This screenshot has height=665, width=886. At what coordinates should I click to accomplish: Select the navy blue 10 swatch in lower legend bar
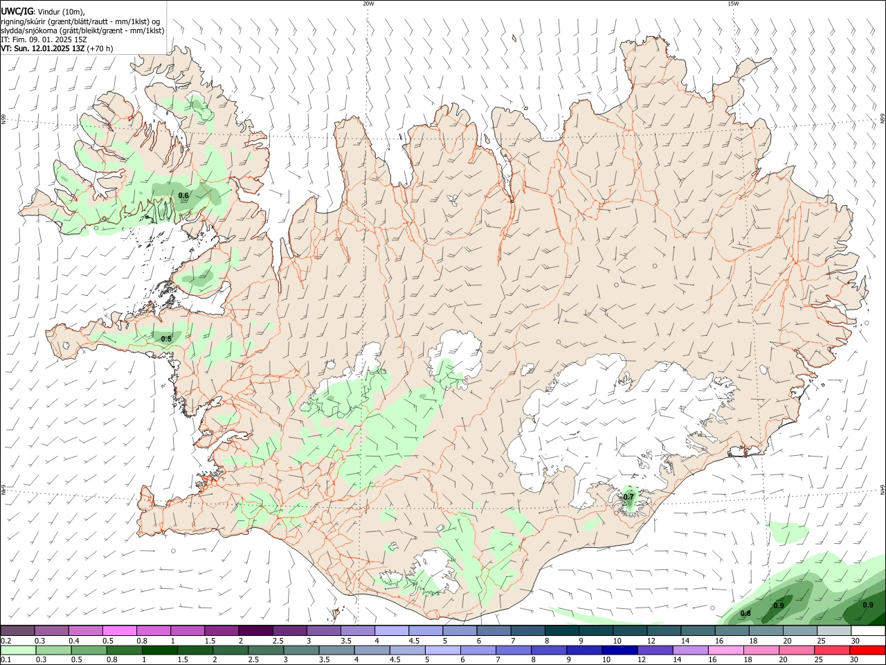(x=619, y=650)
